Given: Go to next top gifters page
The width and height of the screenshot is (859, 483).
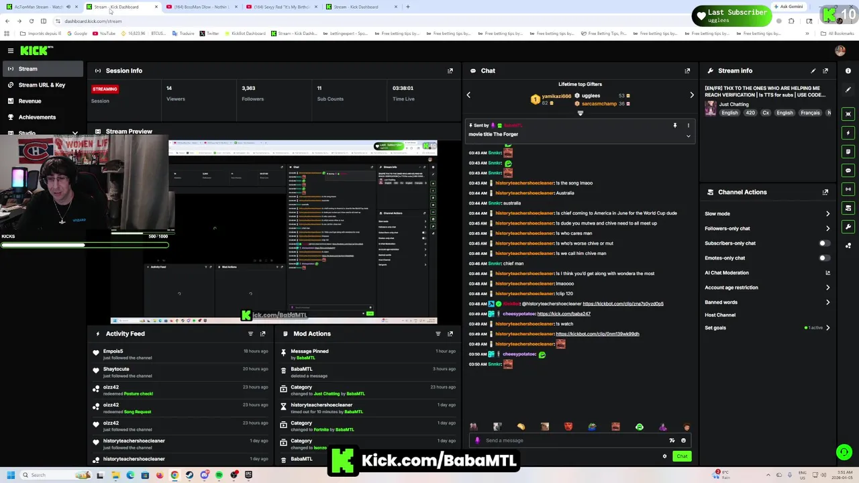Looking at the screenshot, I should tap(692, 95).
